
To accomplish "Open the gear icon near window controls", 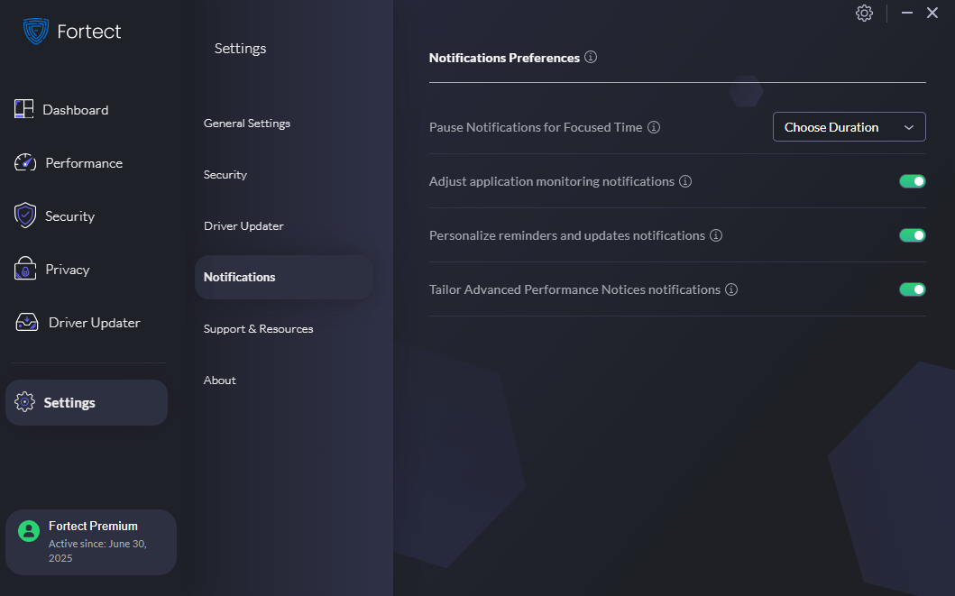I will (864, 13).
